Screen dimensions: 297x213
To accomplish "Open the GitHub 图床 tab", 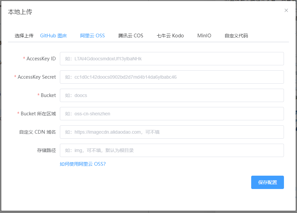I will click(54, 36).
